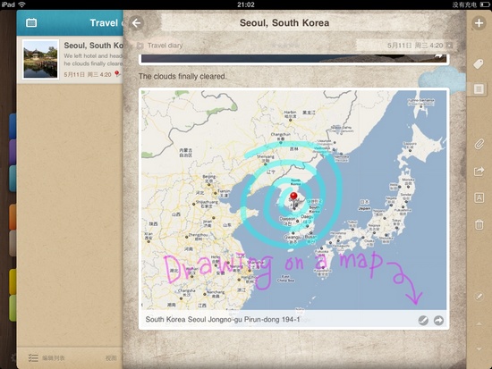Delete entry using trash icon
This screenshot has height=369, width=492.
click(479, 224)
